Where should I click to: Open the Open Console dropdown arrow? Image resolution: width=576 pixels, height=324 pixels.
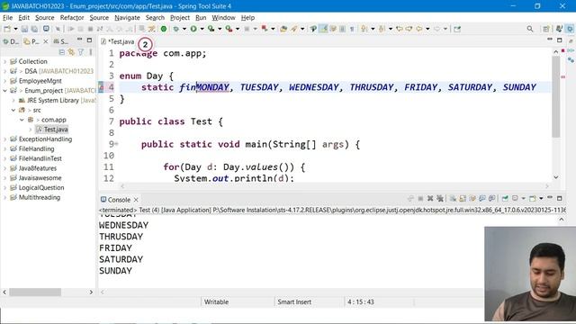541,198
